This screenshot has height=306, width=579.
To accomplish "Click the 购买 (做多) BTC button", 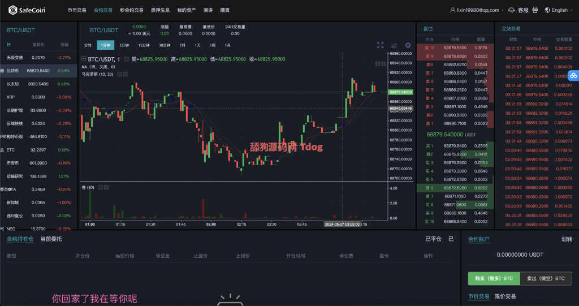I will coord(494,278).
